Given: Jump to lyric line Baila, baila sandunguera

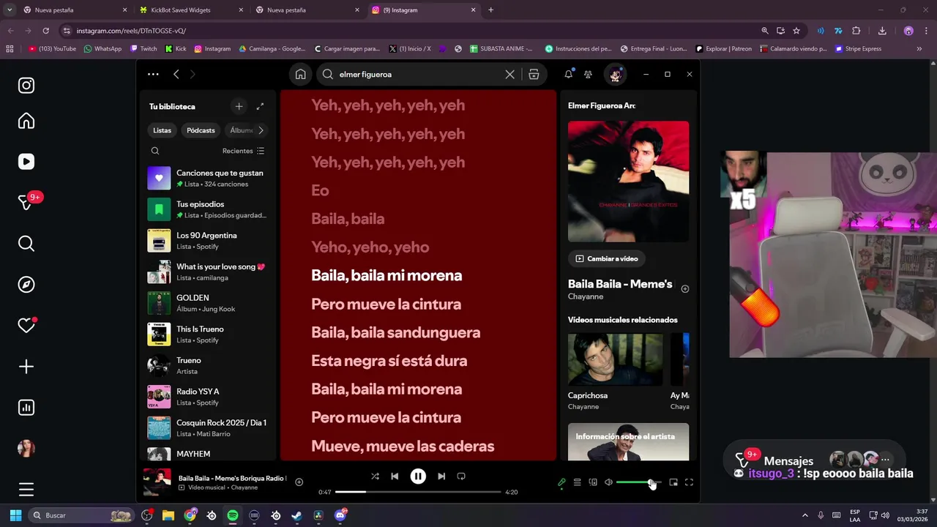Looking at the screenshot, I should (x=395, y=332).
